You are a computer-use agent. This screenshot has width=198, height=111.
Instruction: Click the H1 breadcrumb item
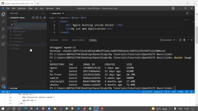click(84, 18)
